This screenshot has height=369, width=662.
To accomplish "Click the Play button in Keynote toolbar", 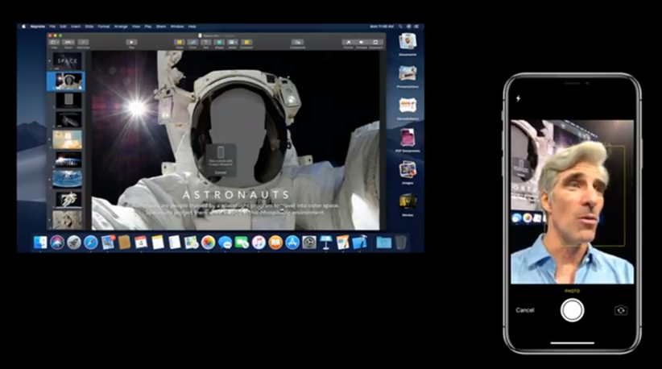I will (x=131, y=43).
